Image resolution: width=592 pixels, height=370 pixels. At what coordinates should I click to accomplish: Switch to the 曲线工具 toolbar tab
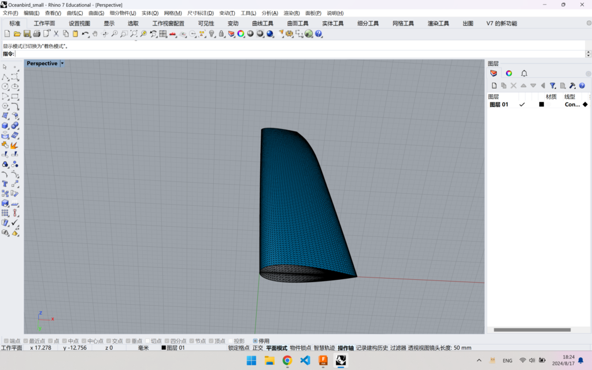(x=262, y=23)
